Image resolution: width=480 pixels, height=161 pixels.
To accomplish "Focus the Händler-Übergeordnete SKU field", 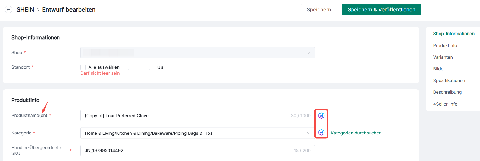I will pos(185,150).
